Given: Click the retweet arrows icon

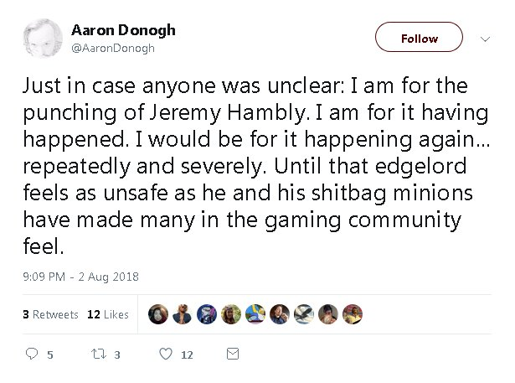Looking at the screenshot, I should click(99, 354).
